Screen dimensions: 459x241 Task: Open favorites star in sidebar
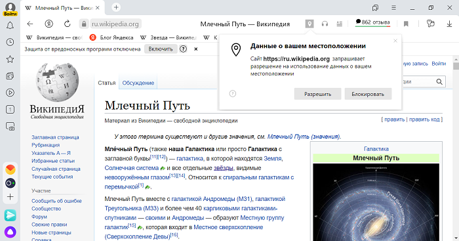10,59
